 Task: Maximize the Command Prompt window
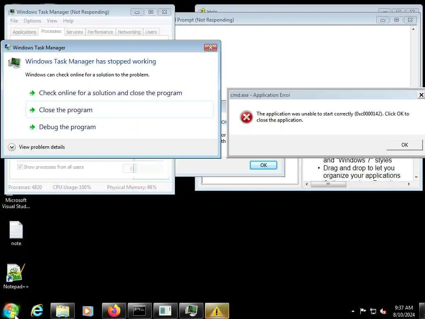396,20
